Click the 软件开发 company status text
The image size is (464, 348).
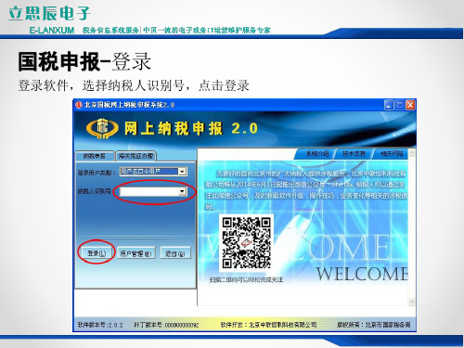[268, 325]
